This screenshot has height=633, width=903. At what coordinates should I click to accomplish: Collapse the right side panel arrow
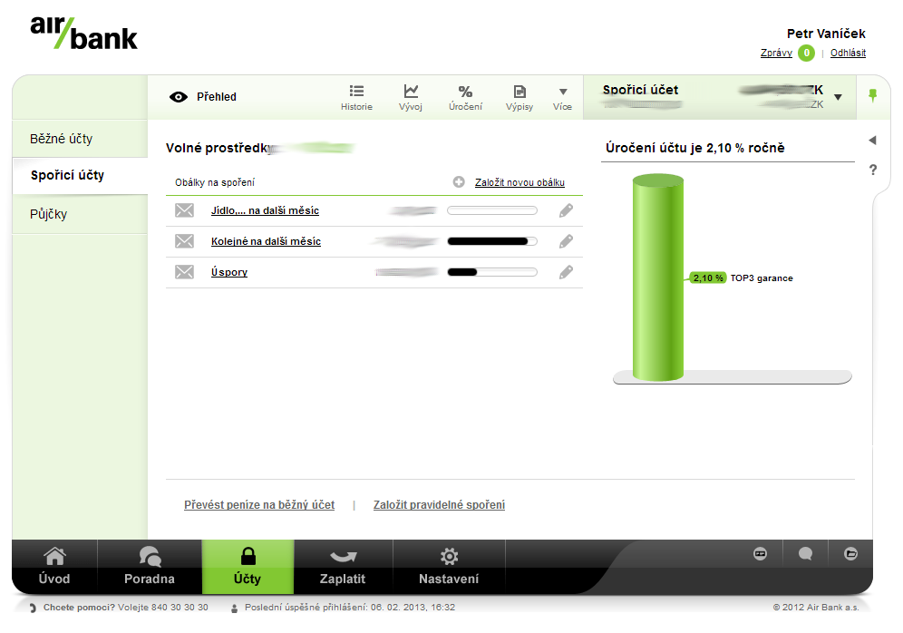click(x=872, y=140)
